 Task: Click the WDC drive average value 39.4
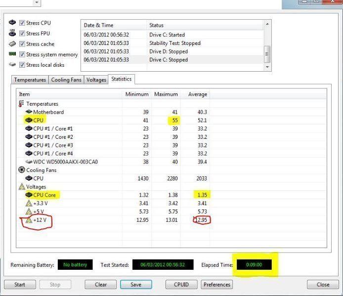(x=202, y=162)
